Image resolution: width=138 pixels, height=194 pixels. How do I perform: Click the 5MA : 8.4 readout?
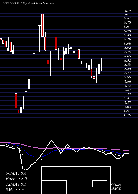pos(15,190)
